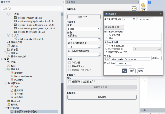Enable 时间统计数据的数据采样 checkbox
Screen dimensions: 165x114
click(70, 82)
